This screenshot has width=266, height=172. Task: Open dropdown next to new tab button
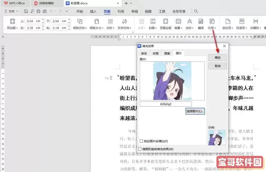(x=131, y=3)
